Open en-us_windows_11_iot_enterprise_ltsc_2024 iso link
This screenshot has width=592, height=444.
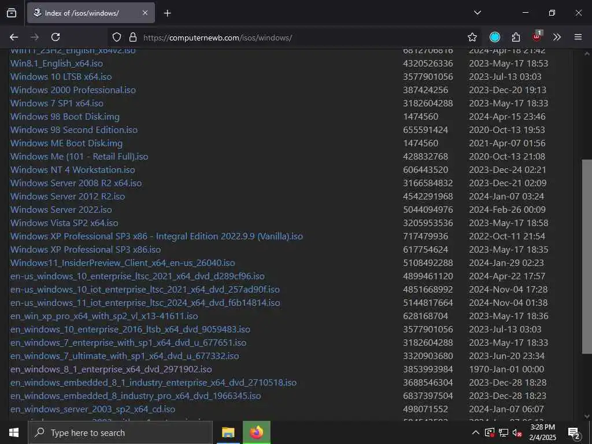click(x=145, y=303)
